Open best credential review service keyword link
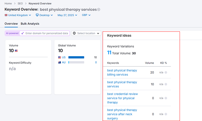Viewport: 202px width, 121px height. [122, 98]
